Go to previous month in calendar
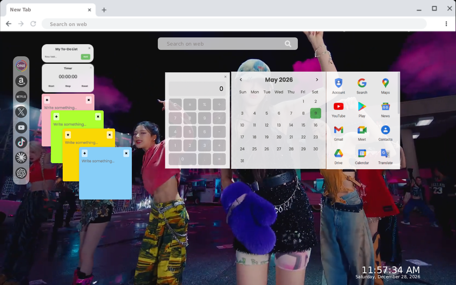The width and height of the screenshot is (456, 285). point(241,80)
